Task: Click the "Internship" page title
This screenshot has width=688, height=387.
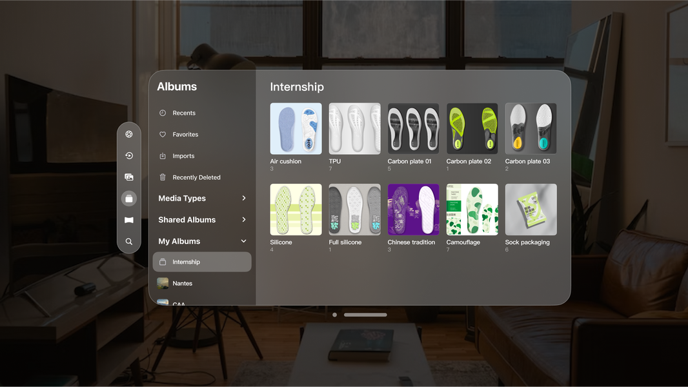Action: click(297, 87)
